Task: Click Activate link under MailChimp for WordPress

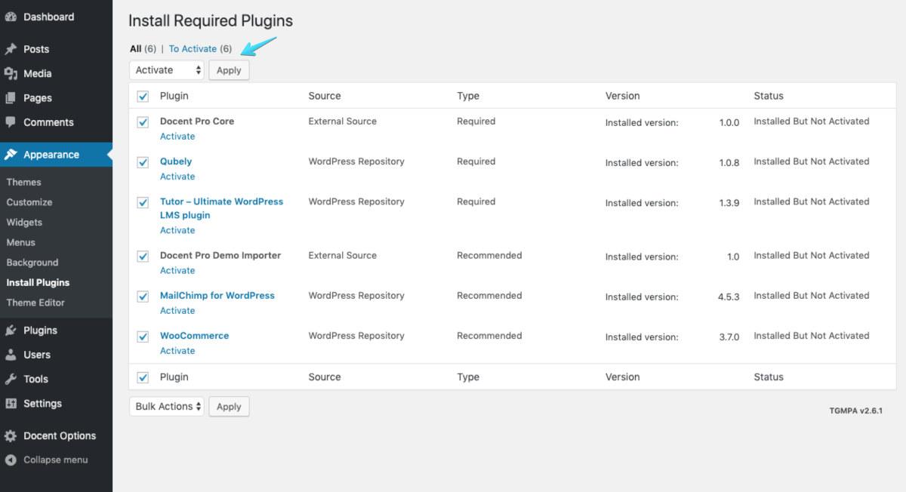Action: pos(177,311)
